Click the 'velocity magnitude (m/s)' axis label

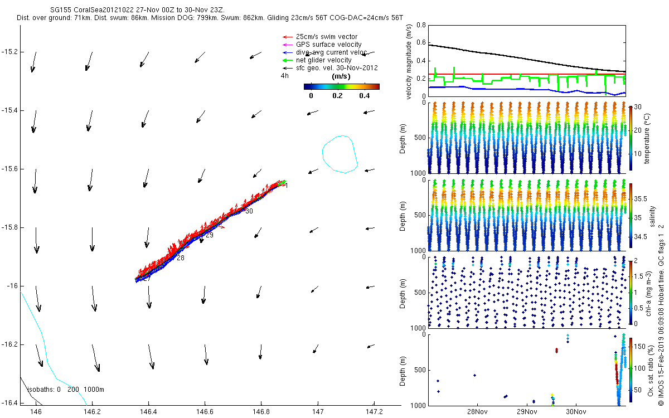[408, 61]
